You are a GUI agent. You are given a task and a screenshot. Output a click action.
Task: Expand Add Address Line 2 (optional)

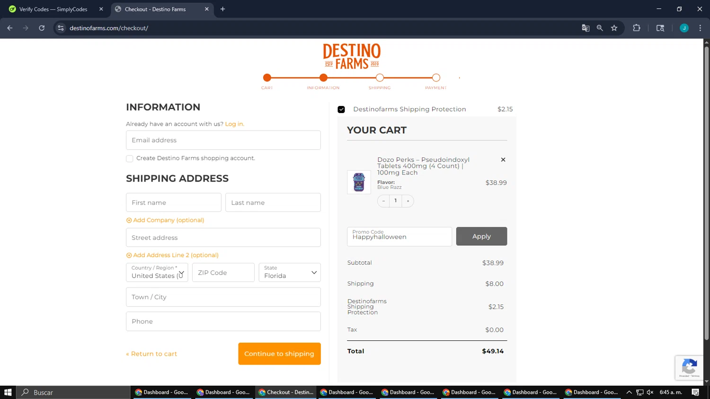[172, 255]
